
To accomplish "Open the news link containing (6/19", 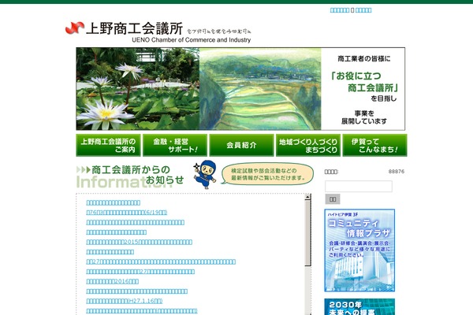I will coord(127,213).
